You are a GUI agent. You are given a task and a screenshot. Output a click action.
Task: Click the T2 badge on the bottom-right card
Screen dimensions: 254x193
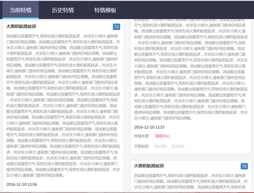[244, 166]
